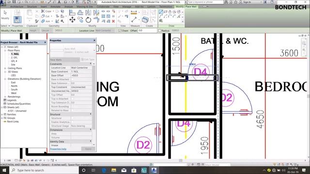This screenshot has height=174, width=310.
Task: Collapse the Constraints section
Action: click(91, 64)
